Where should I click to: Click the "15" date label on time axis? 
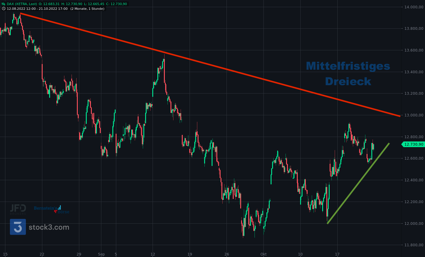5,254
